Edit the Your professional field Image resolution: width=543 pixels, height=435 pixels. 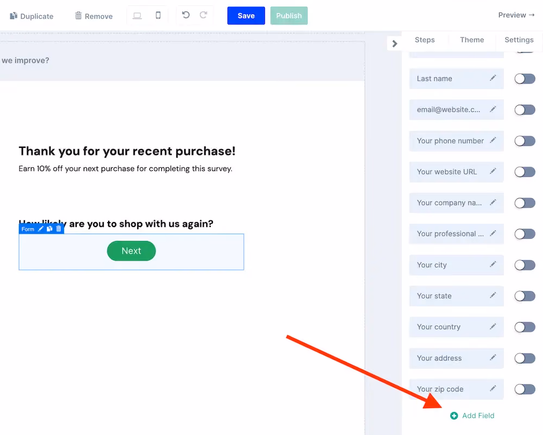(x=493, y=234)
